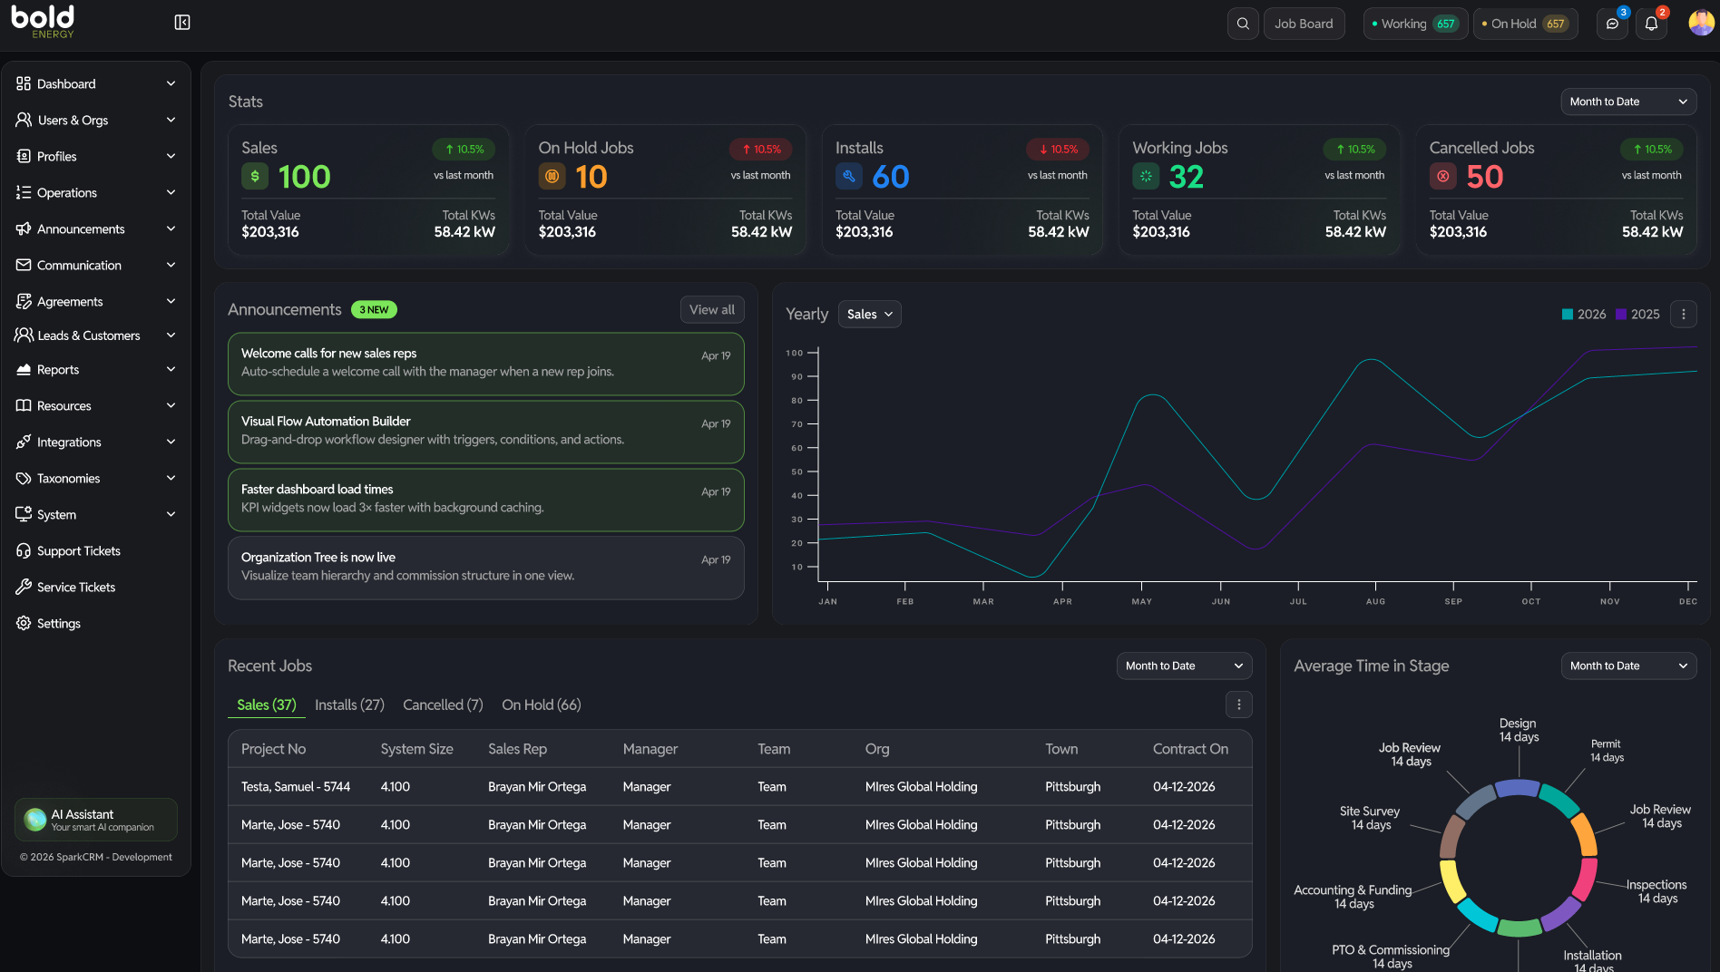Open the Yearly chart Sales dropdown
The image size is (1720, 972).
point(869,314)
